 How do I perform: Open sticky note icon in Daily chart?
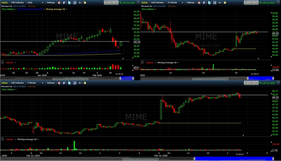tap(85, 2)
